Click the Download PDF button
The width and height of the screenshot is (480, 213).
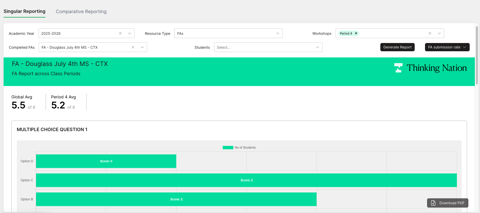448,203
